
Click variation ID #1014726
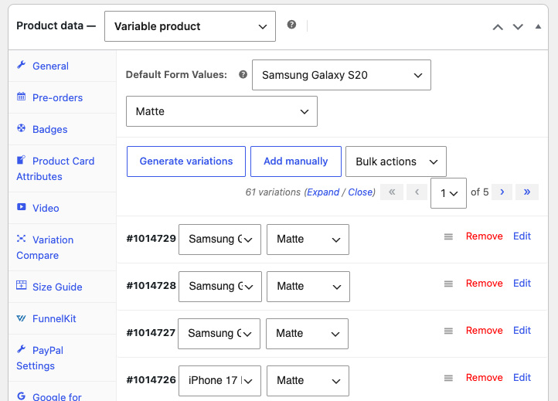tap(151, 380)
